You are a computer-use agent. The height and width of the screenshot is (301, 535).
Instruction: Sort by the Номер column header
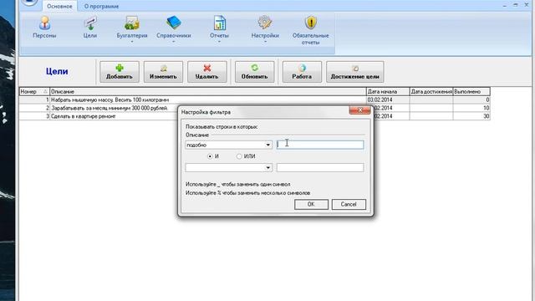click(x=34, y=91)
